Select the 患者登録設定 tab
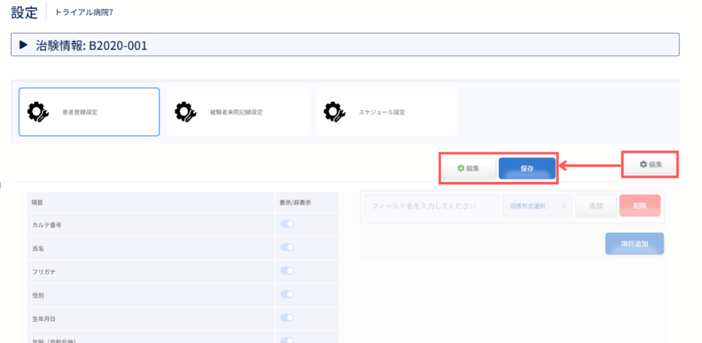702x343 pixels. (x=89, y=112)
